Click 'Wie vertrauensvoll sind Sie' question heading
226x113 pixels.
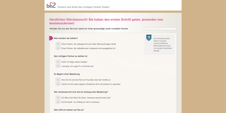coord(81,92)
